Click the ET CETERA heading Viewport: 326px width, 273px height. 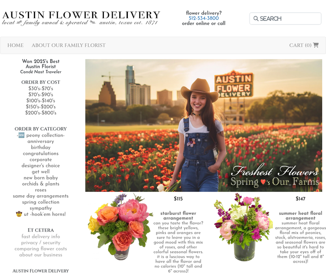click(x=41, y=230)
